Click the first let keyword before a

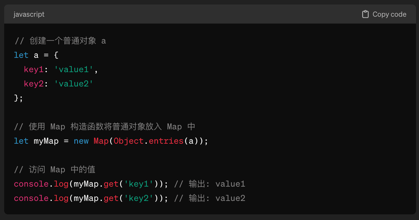(21, 55)
